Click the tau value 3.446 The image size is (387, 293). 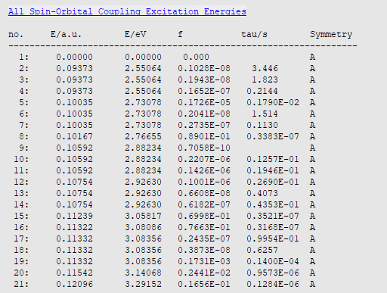265,68
